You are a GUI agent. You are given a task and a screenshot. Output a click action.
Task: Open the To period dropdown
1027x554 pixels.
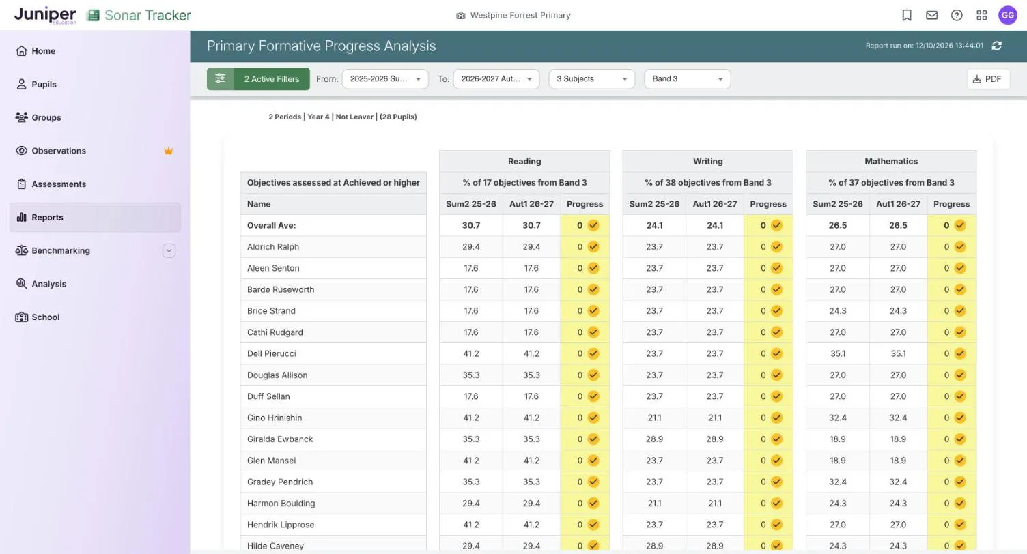tap(496, 78)
